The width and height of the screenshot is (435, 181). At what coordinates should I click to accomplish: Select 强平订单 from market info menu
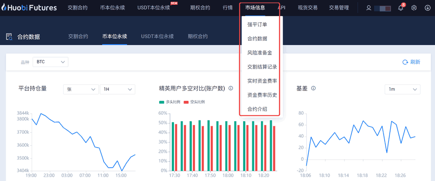click(x=257, y=25)
